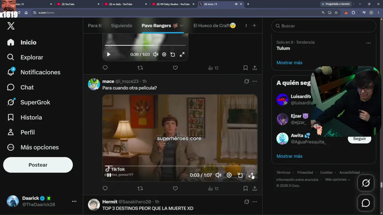The width and height of the screenshot is (383, 215).
Task: Click the X logo in the sidebar
Action: click(x=11, y=26)
